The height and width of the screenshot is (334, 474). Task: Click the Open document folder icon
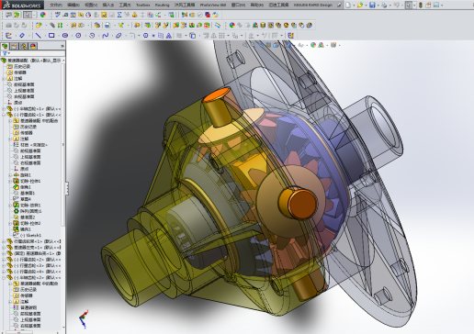360,5
